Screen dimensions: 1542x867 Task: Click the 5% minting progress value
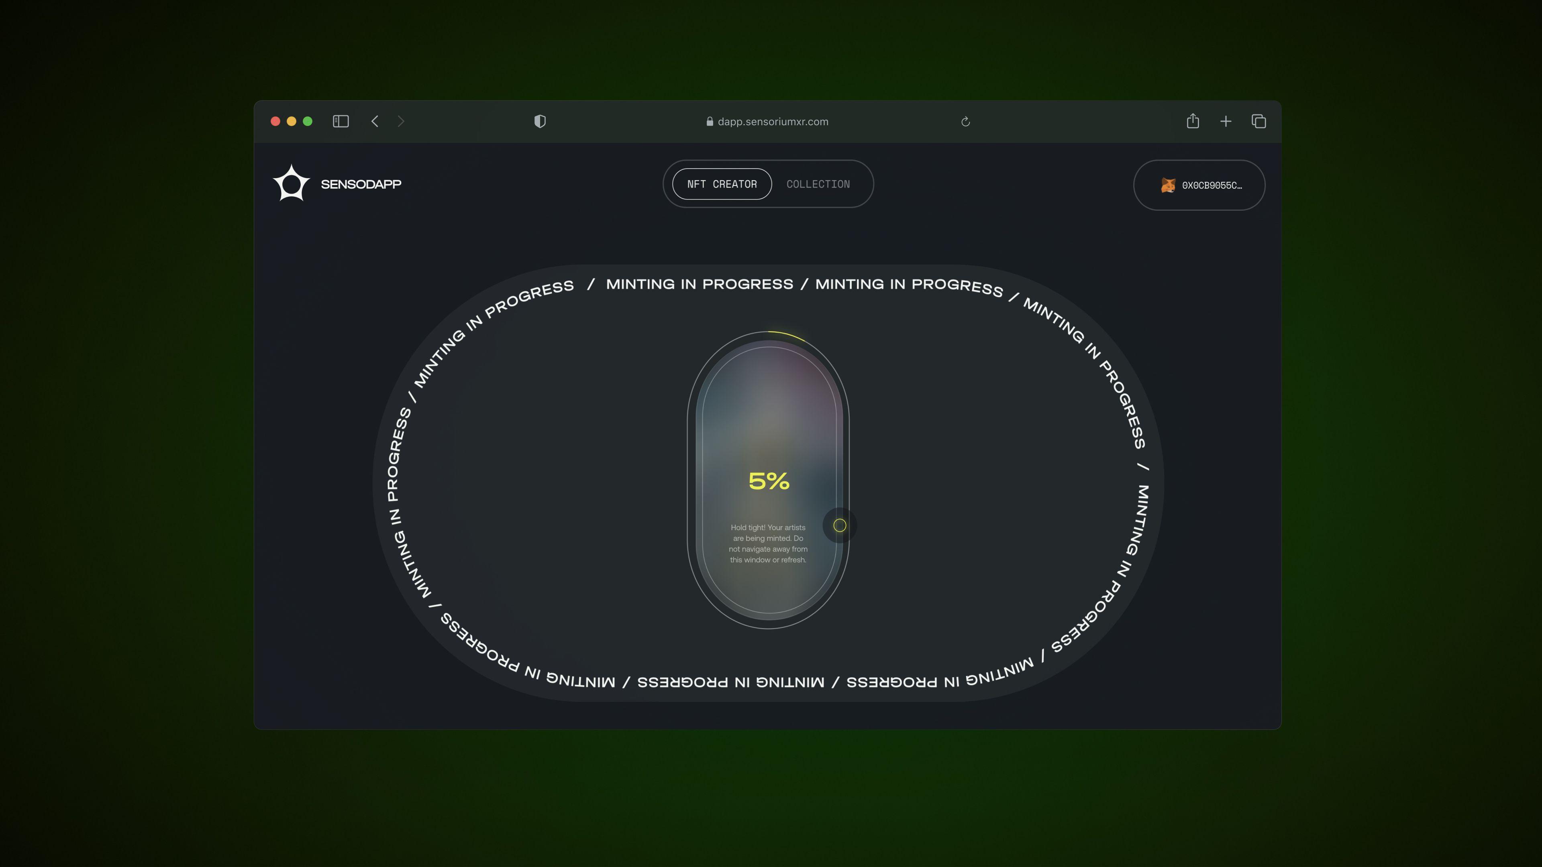coord(769,481)
